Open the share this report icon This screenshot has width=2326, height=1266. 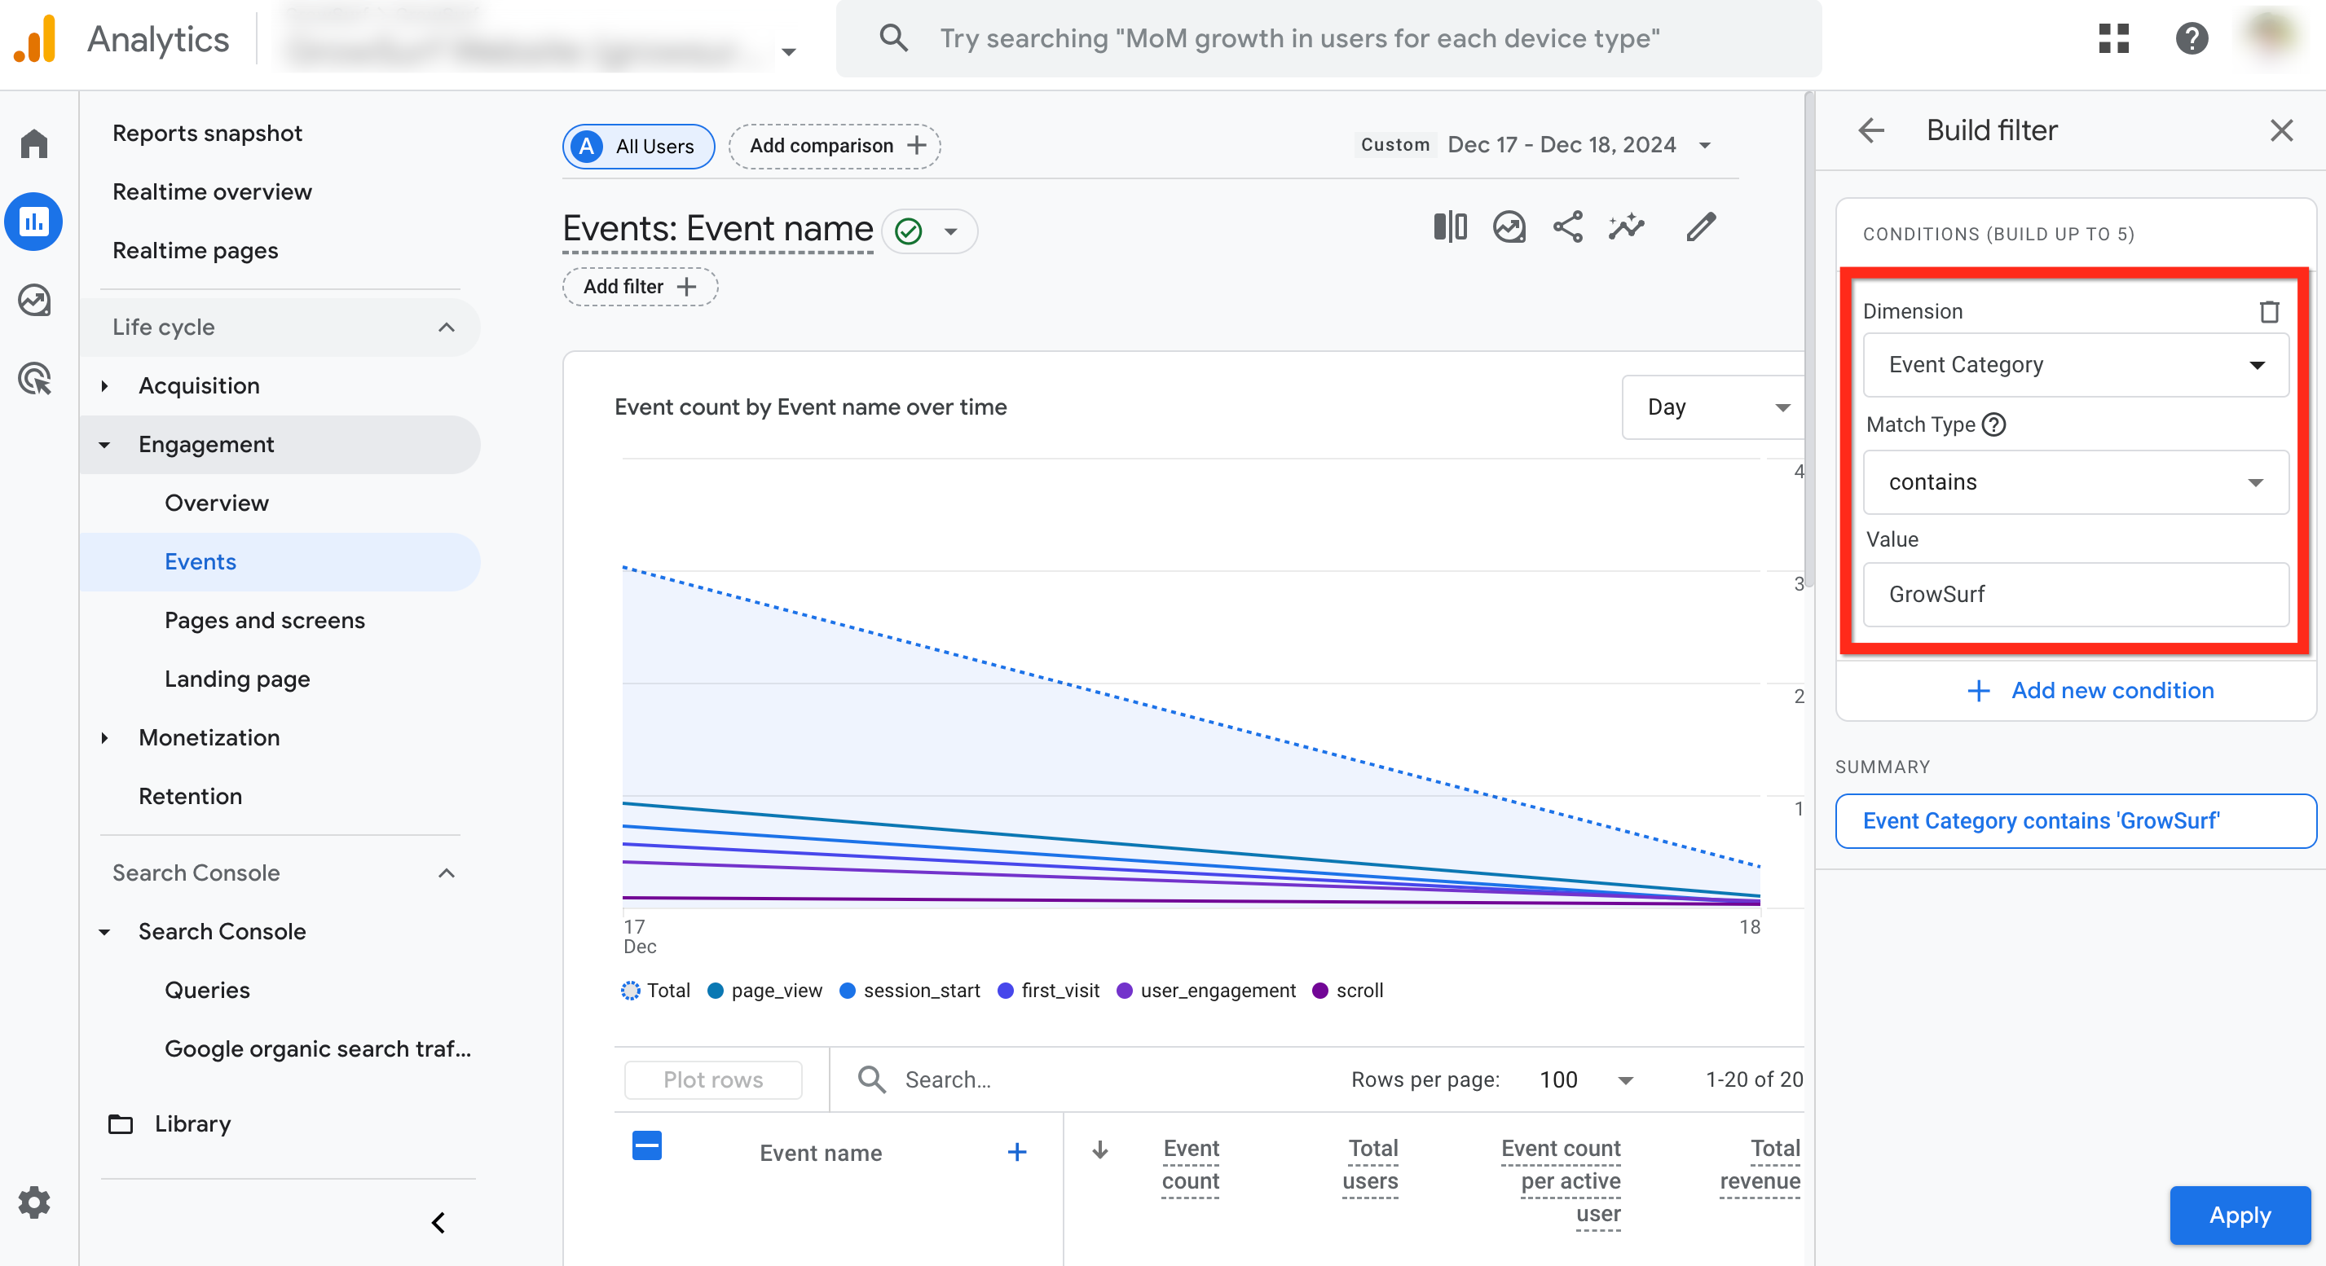(x=1567, y=227)
